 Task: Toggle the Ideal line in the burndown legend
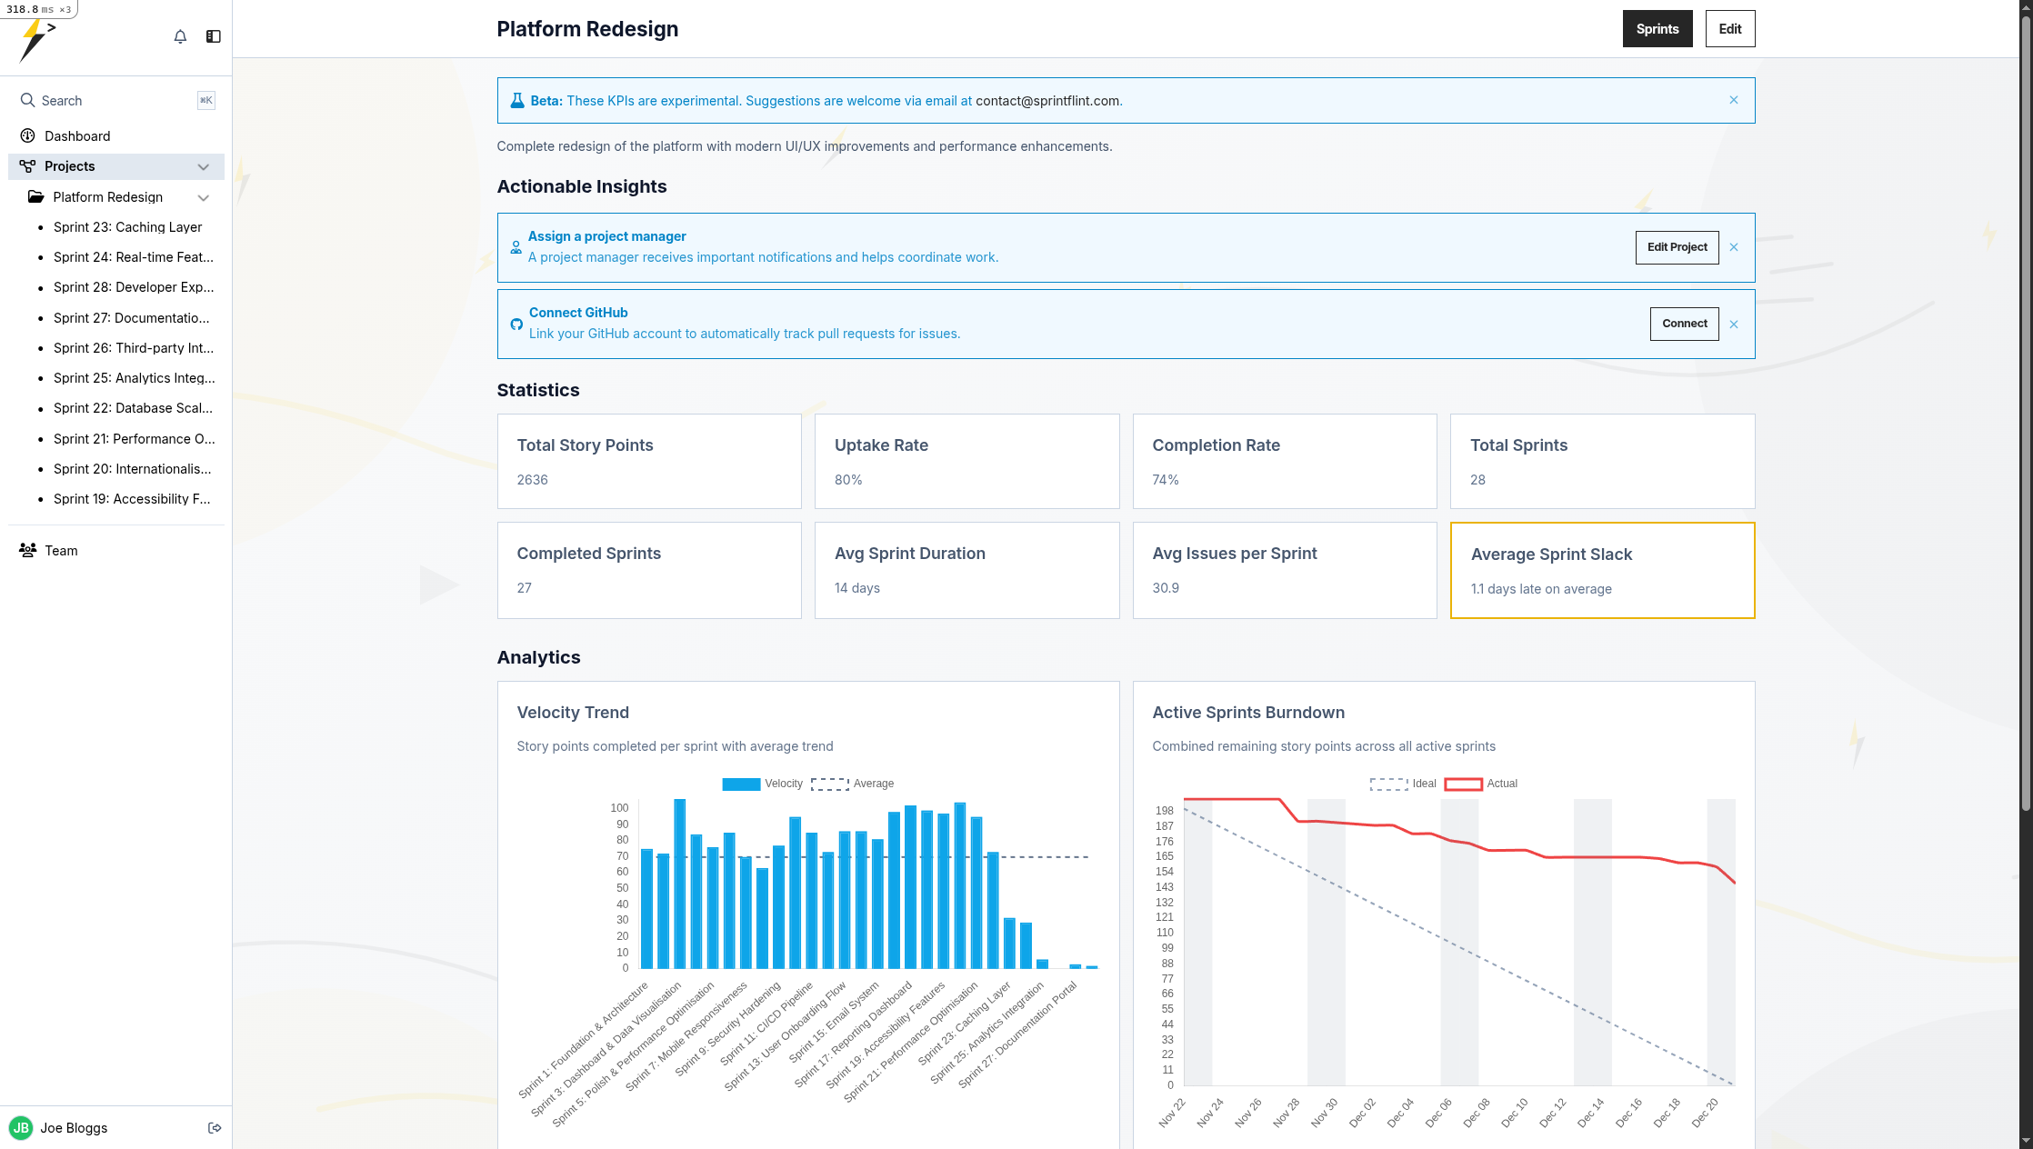pos(1404,783)
